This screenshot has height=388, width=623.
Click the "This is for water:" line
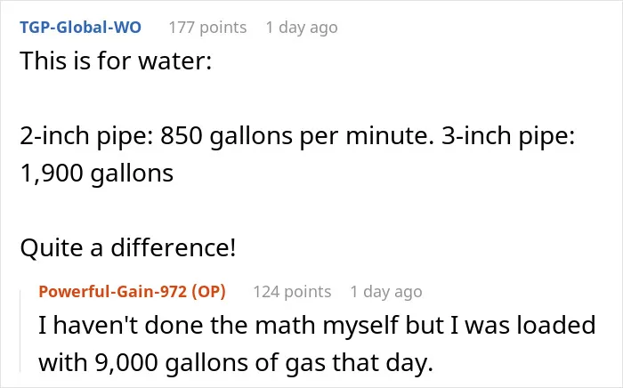point(116,61)
